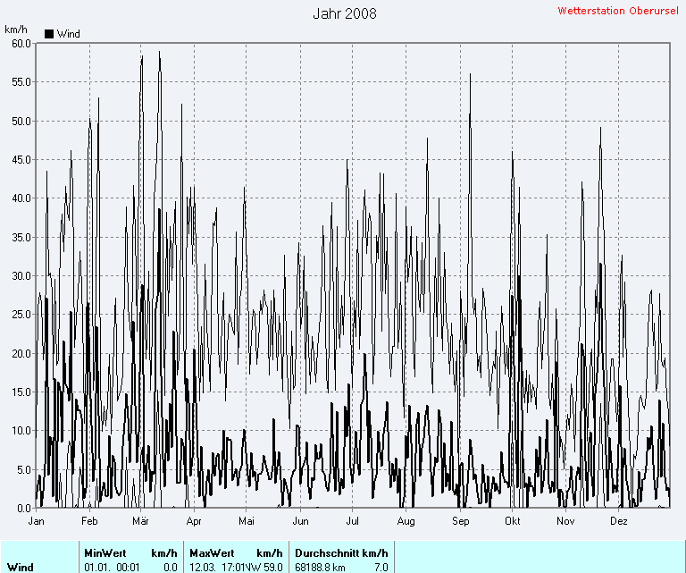686x573 pixels.
Task: Click the 'Wind' legend label
Action: tap(68, 34)
